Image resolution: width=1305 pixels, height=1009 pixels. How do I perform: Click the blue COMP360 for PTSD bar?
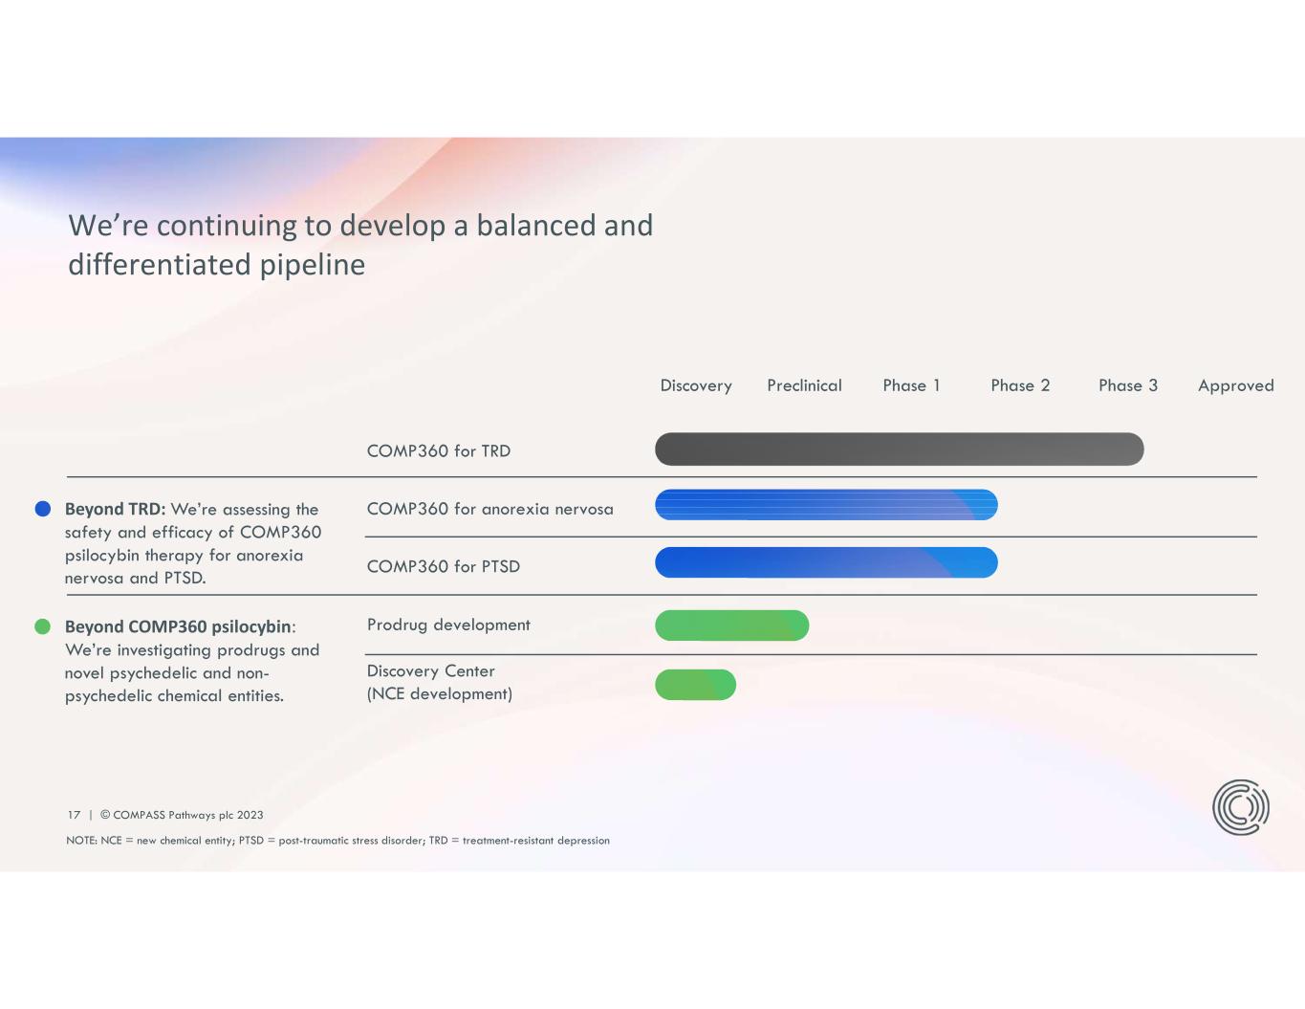coord(826,563)
